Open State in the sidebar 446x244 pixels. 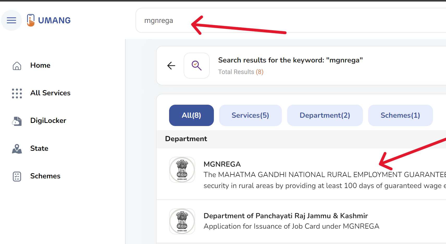[39, 148]
